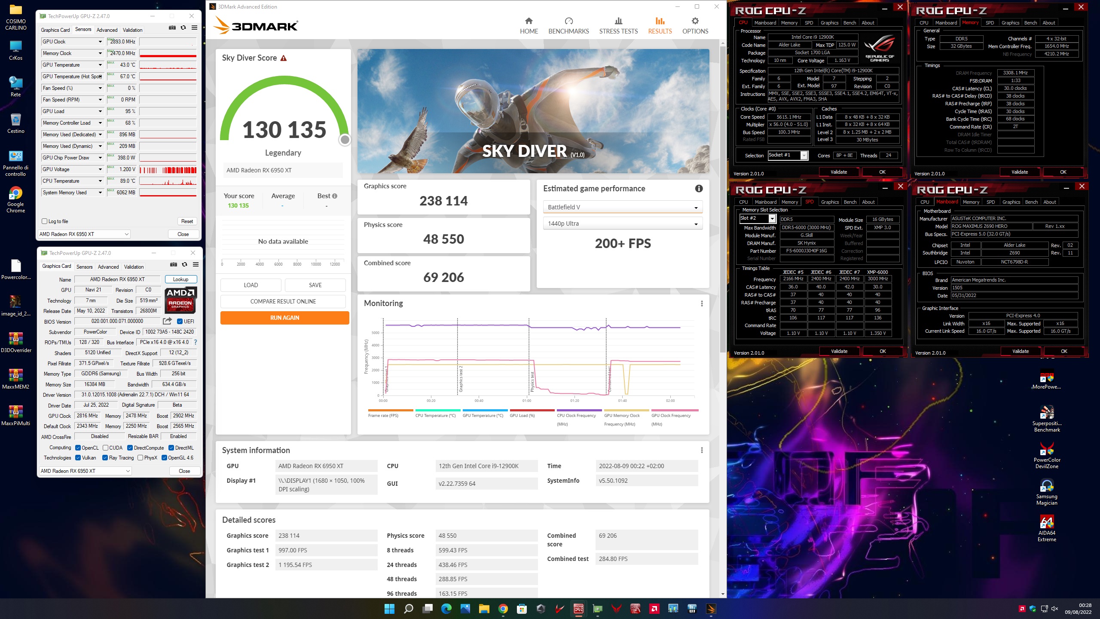This screenshot has width=1100, height=619.
Task: Click the Sky Diver benchmark banner image
Action: pos(533,111)
